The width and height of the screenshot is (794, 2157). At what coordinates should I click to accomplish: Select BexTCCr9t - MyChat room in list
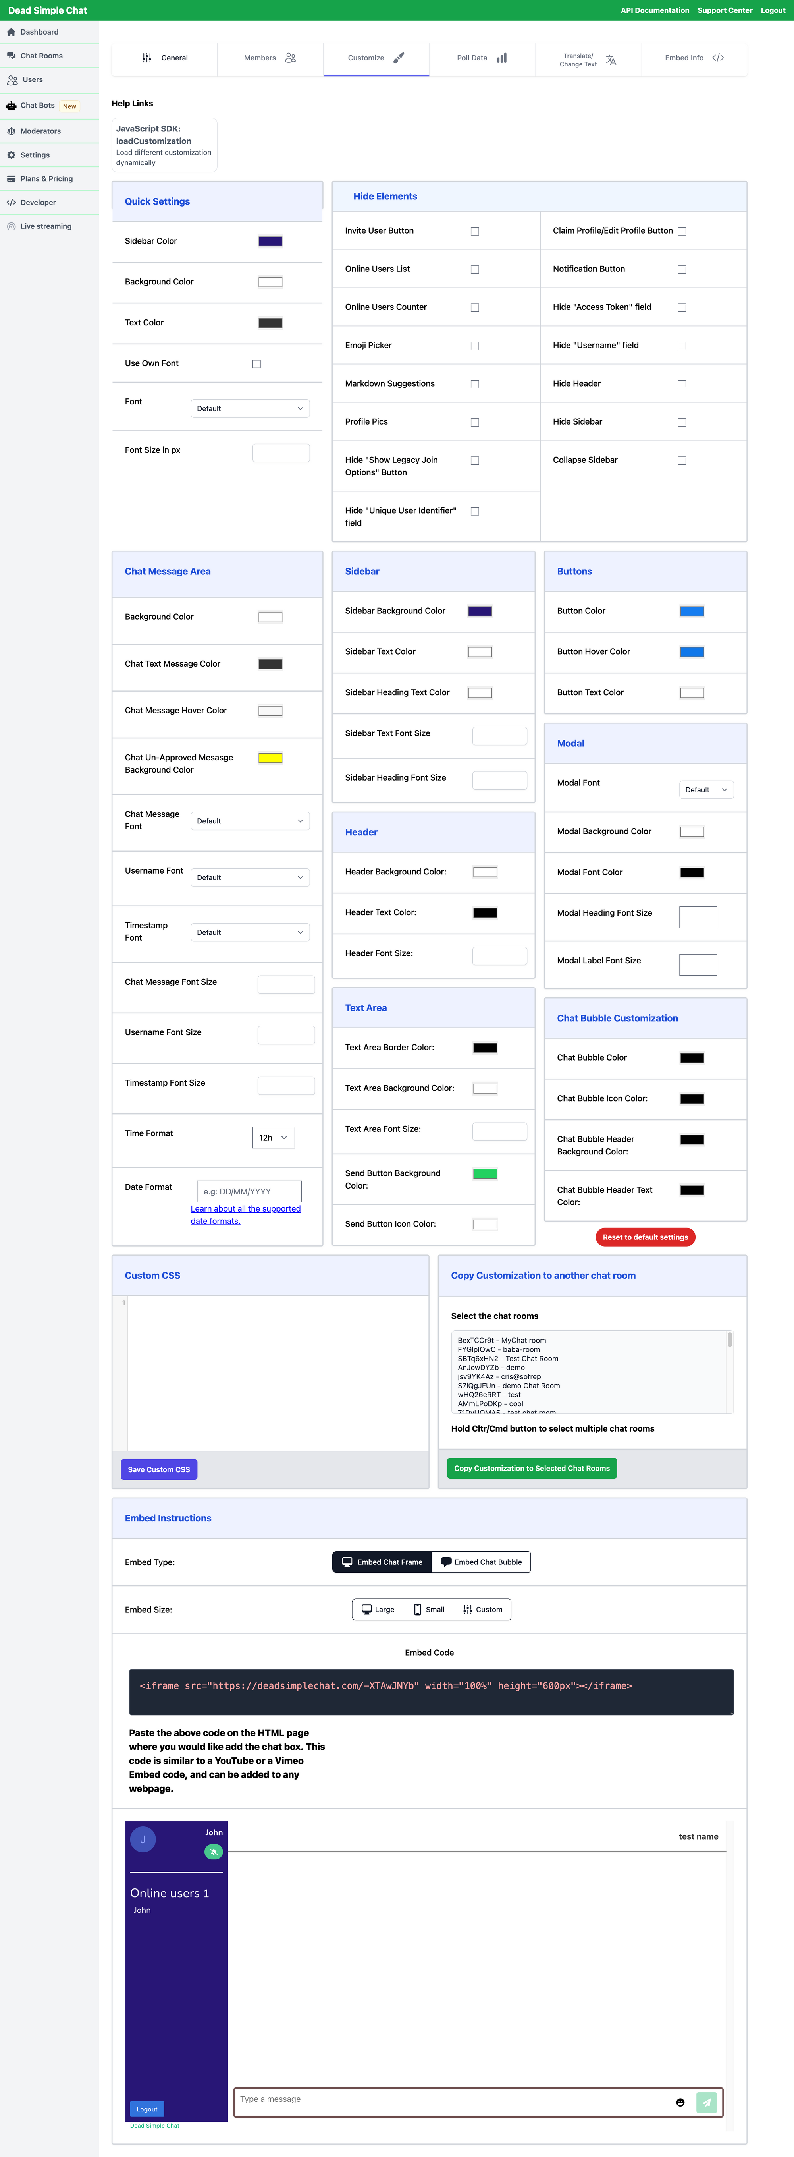(502, 1341)
